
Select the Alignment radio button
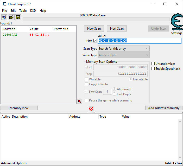click(x=114, y=89)
